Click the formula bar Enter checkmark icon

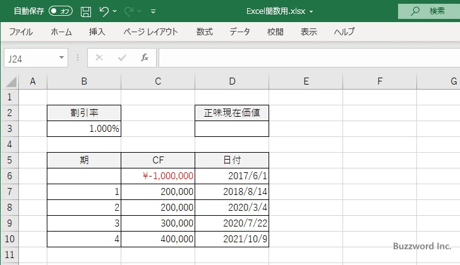tap(122, 57)
